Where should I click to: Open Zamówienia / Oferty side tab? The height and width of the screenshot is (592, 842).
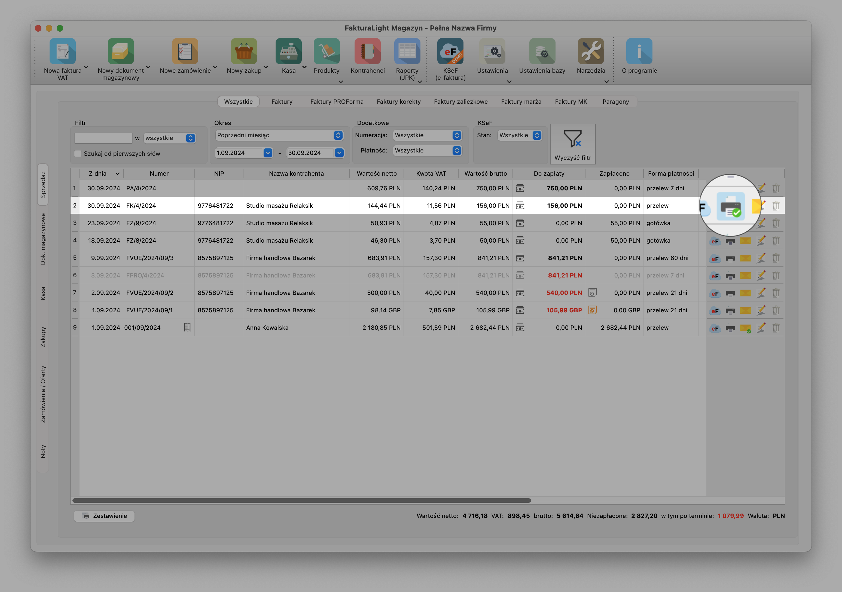[43, 394]
